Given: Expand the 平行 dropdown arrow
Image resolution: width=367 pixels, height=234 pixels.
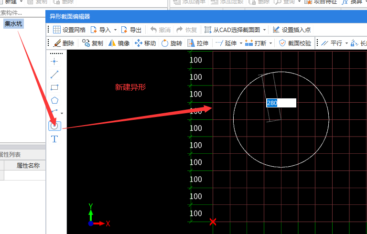Looking at the screenshot, I should pos(346,43).
